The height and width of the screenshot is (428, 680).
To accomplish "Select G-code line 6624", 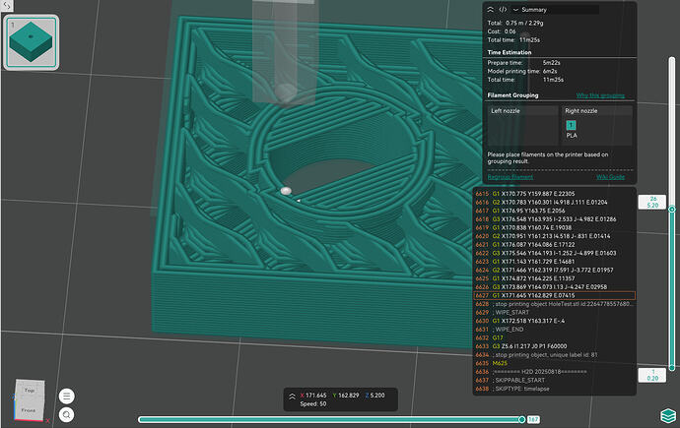I will 554,270.
